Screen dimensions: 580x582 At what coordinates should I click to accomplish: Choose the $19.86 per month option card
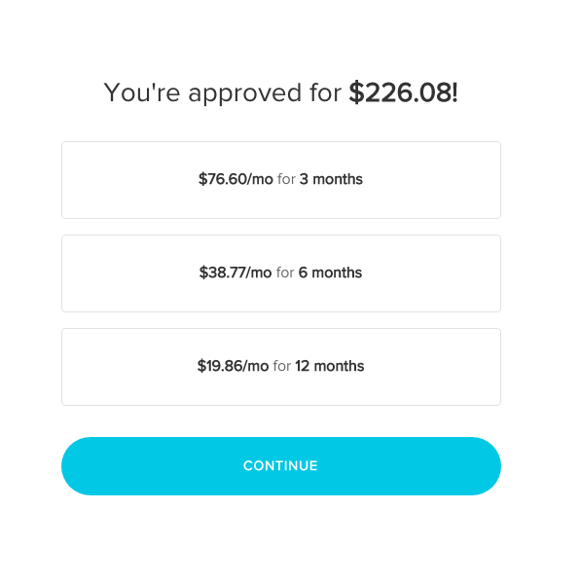[281, 367]
